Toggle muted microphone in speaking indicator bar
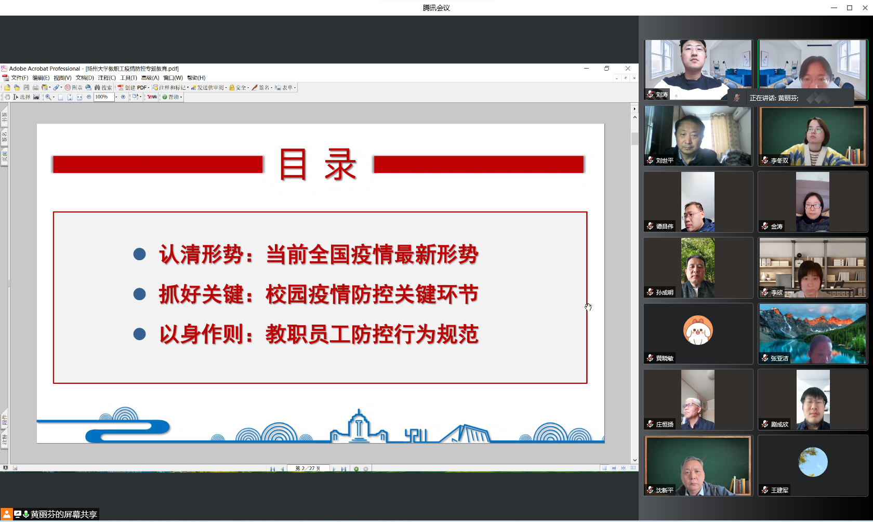The image size is (873, 522). coord(736,98)
